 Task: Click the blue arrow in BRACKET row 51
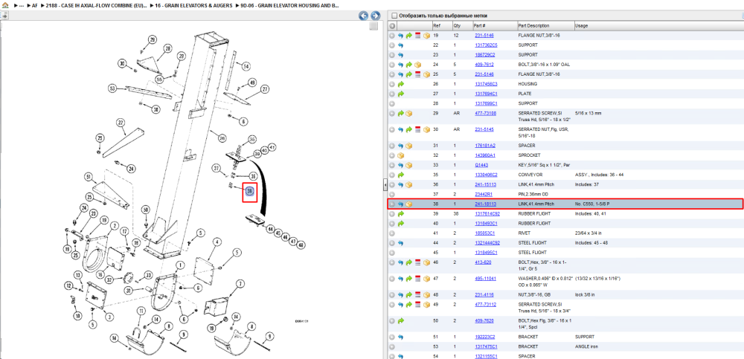400,337
